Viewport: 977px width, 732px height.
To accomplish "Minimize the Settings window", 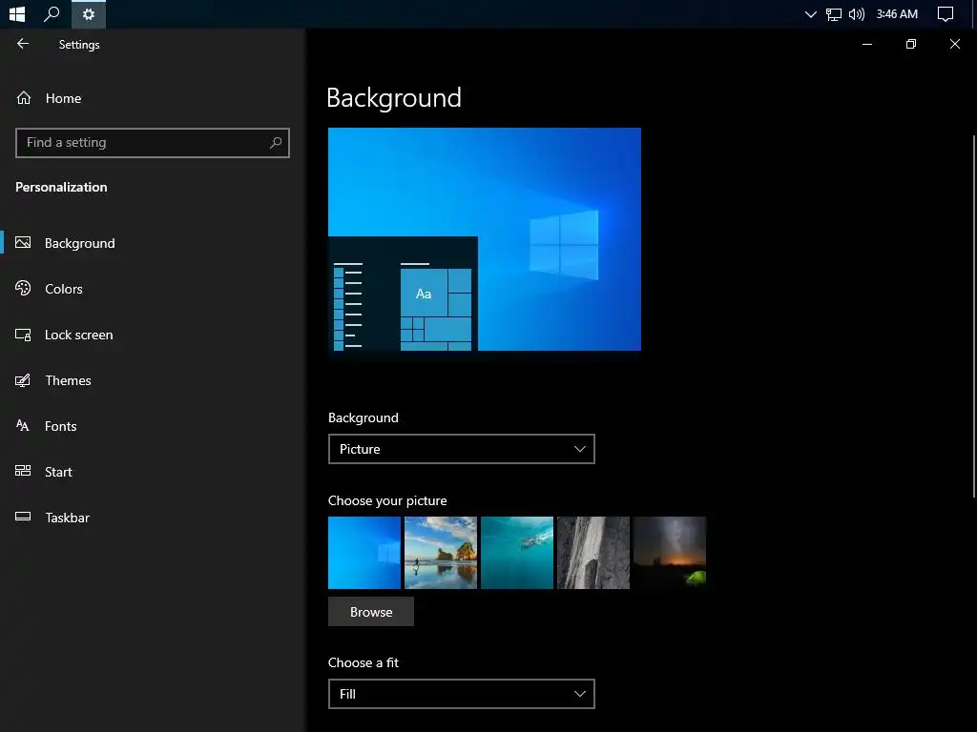I will [x=866, y=44].
